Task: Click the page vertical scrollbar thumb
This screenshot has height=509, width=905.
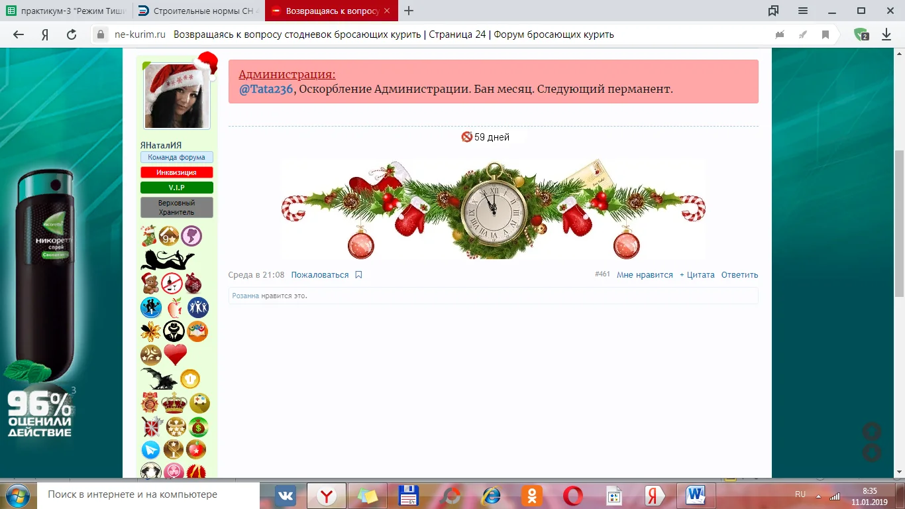Action: (x=900, y=223)
